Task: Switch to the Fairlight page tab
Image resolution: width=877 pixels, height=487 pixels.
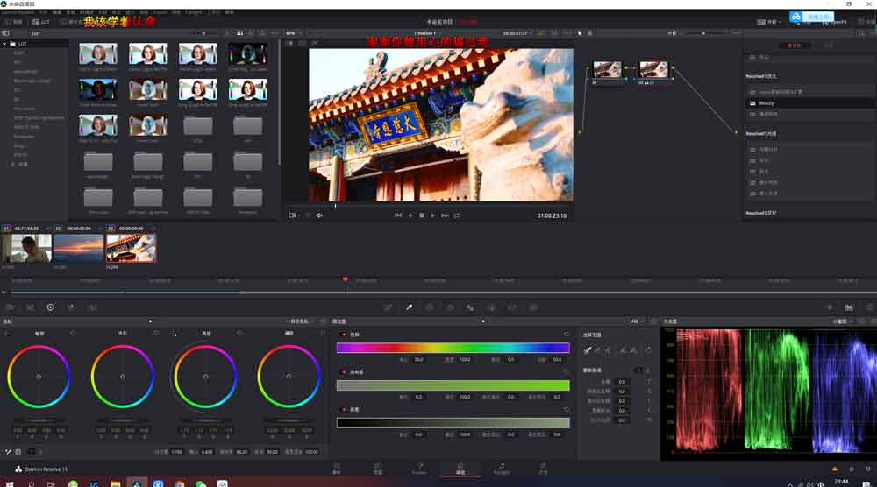Action: pyautogui.click(x=501, y=468)
